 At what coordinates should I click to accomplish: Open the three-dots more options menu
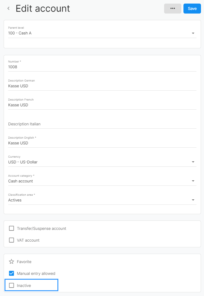click(x=173, y=8)
